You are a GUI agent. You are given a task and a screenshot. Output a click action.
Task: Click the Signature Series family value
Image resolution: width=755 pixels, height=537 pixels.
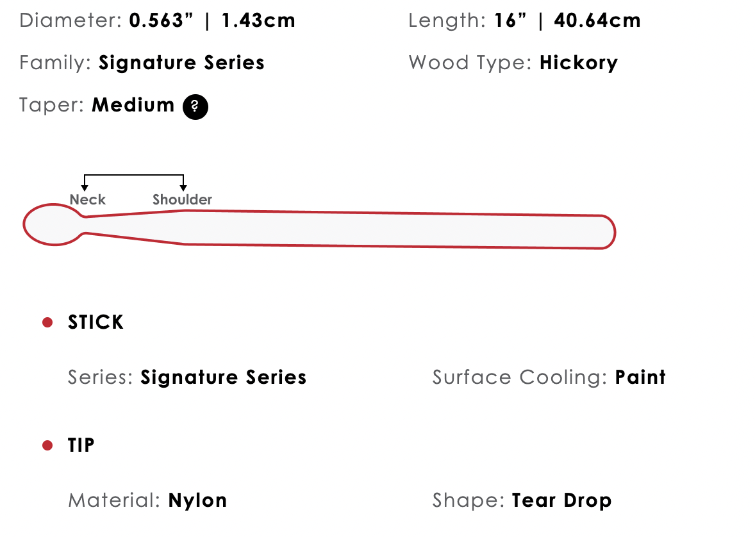click(181, 63)
